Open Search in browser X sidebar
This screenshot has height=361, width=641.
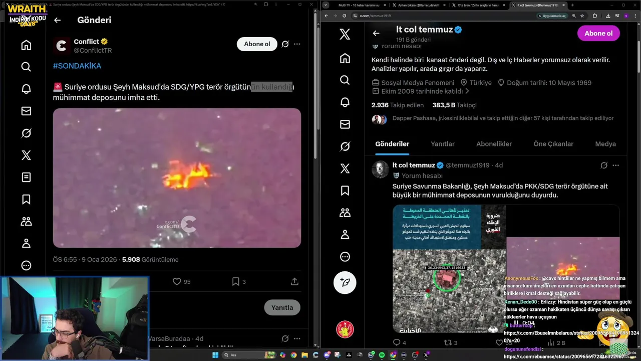pyautogui.click(x=345, y=80)
